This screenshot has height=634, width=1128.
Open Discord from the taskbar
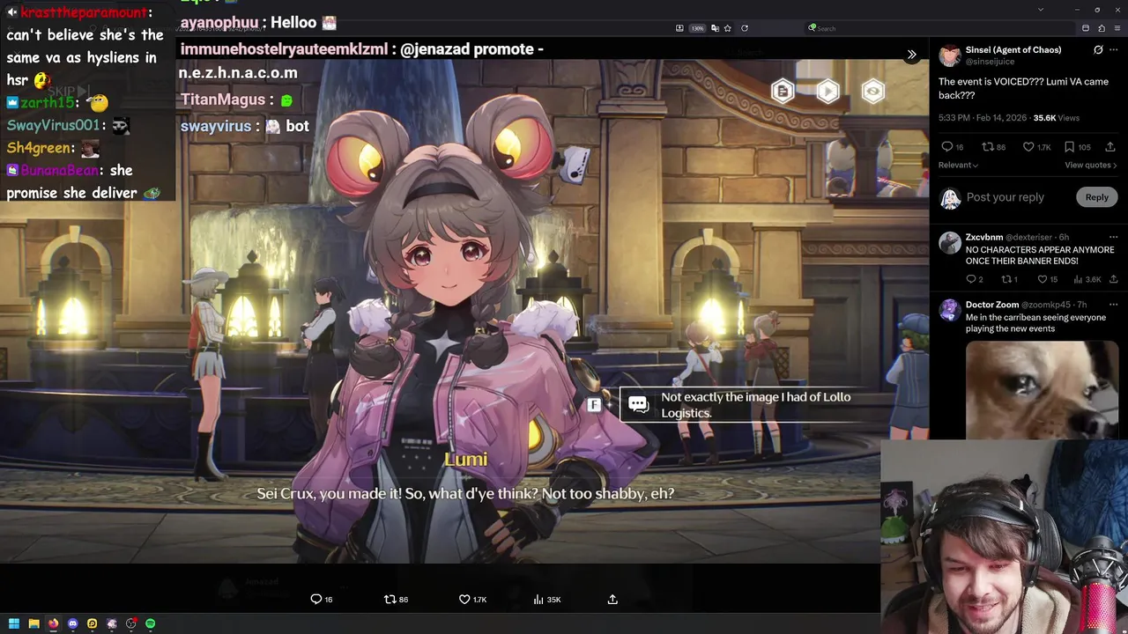pos(72,623)
